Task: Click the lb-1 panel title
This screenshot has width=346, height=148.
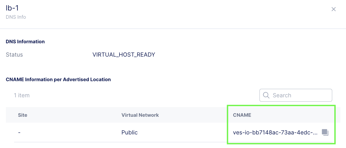Action: pyautogui.click(x=12, y=8)
